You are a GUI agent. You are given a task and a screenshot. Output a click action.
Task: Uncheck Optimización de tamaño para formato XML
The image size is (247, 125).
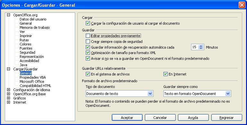click(x=88, y=53)
